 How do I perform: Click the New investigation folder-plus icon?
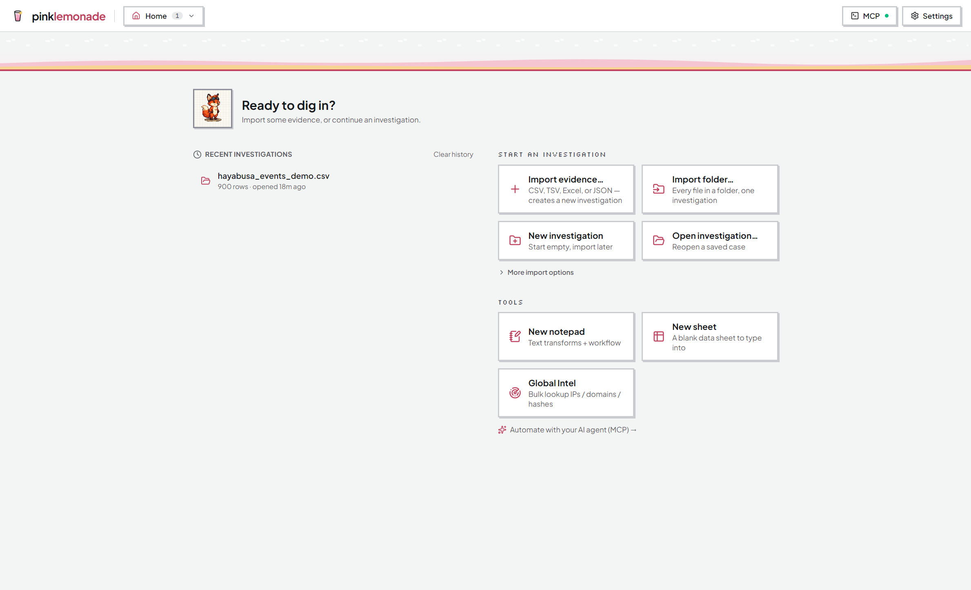pos(515,240)
